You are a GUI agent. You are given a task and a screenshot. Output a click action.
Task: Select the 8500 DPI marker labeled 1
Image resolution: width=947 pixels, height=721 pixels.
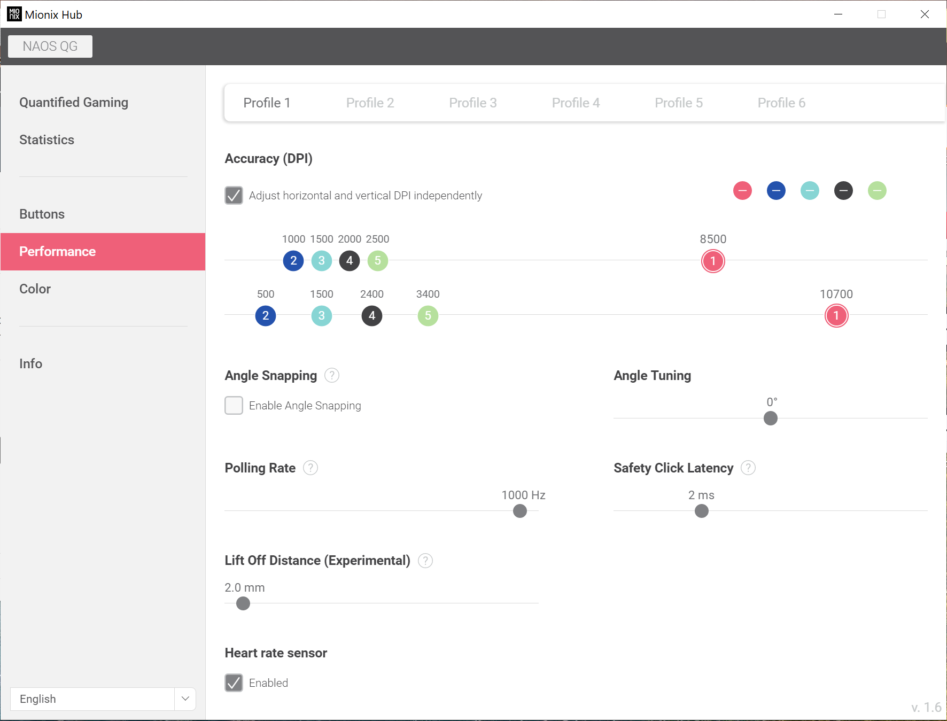coord(713,261)
